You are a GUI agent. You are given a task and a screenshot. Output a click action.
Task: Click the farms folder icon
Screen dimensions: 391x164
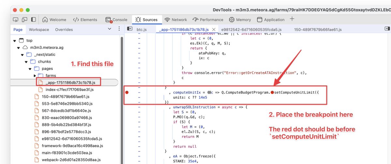[41, 76]
